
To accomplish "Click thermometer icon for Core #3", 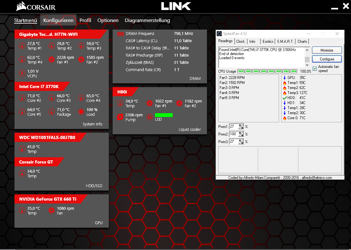I will click(x=52, y=98).
